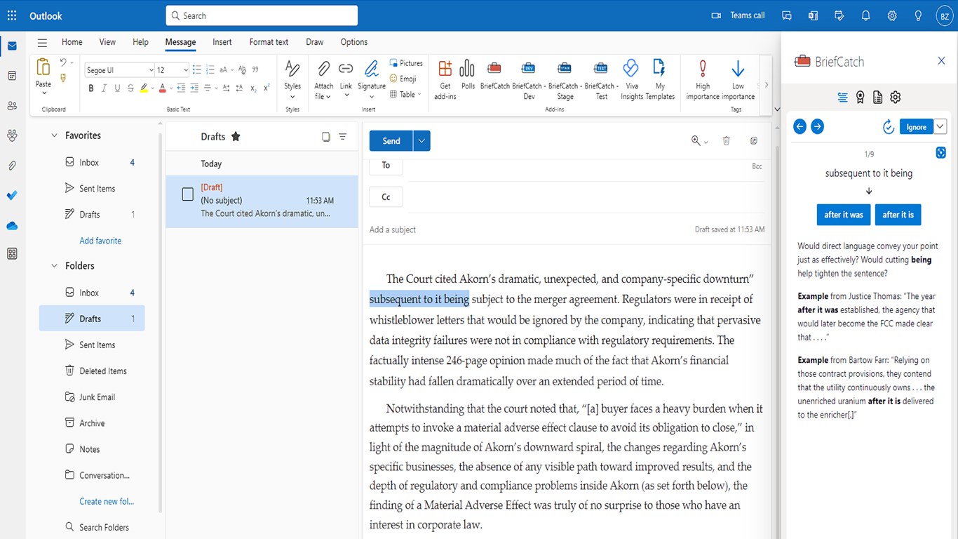Open the Format text tab
This screenshot has height=539, width=958.
[269, 42]
